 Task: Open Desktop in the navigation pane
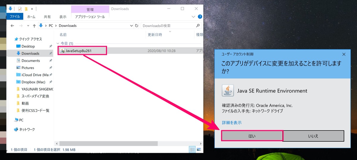pos(28,46)
